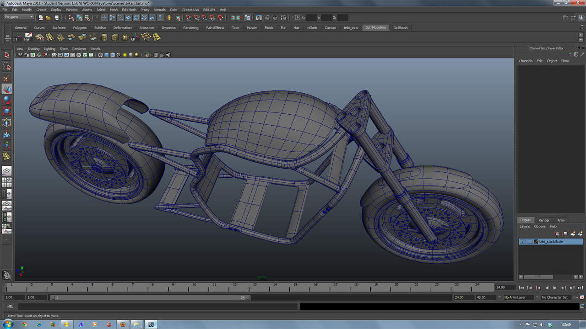Viewport: 586px width, 329px height.
Task: Pick the Paint Selection tool
Action: [6, 78]
